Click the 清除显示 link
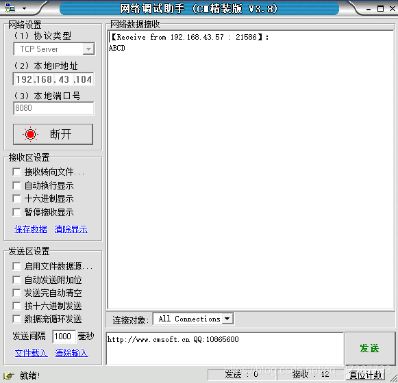 coord(71,229)
